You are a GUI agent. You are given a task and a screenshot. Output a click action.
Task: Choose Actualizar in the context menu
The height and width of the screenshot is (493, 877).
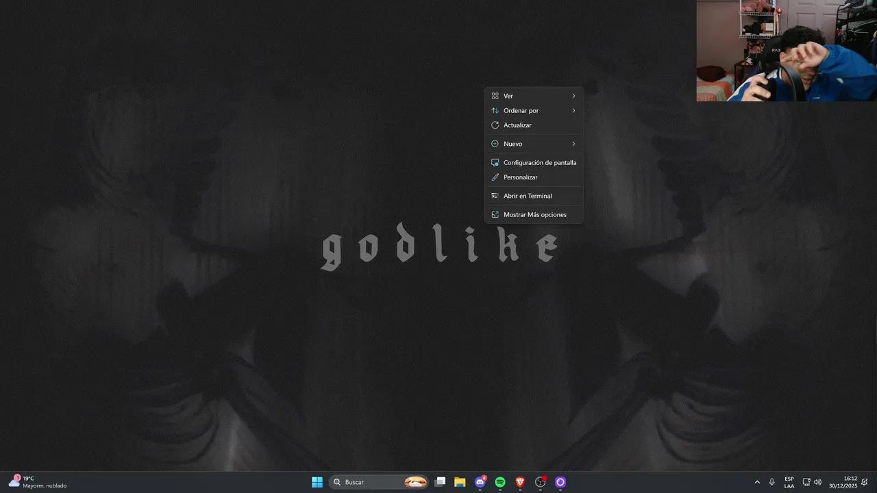[534, 125]
